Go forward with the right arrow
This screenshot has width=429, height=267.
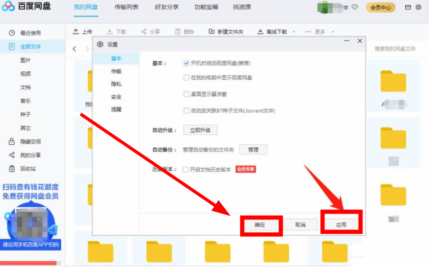tap(87, 49)
